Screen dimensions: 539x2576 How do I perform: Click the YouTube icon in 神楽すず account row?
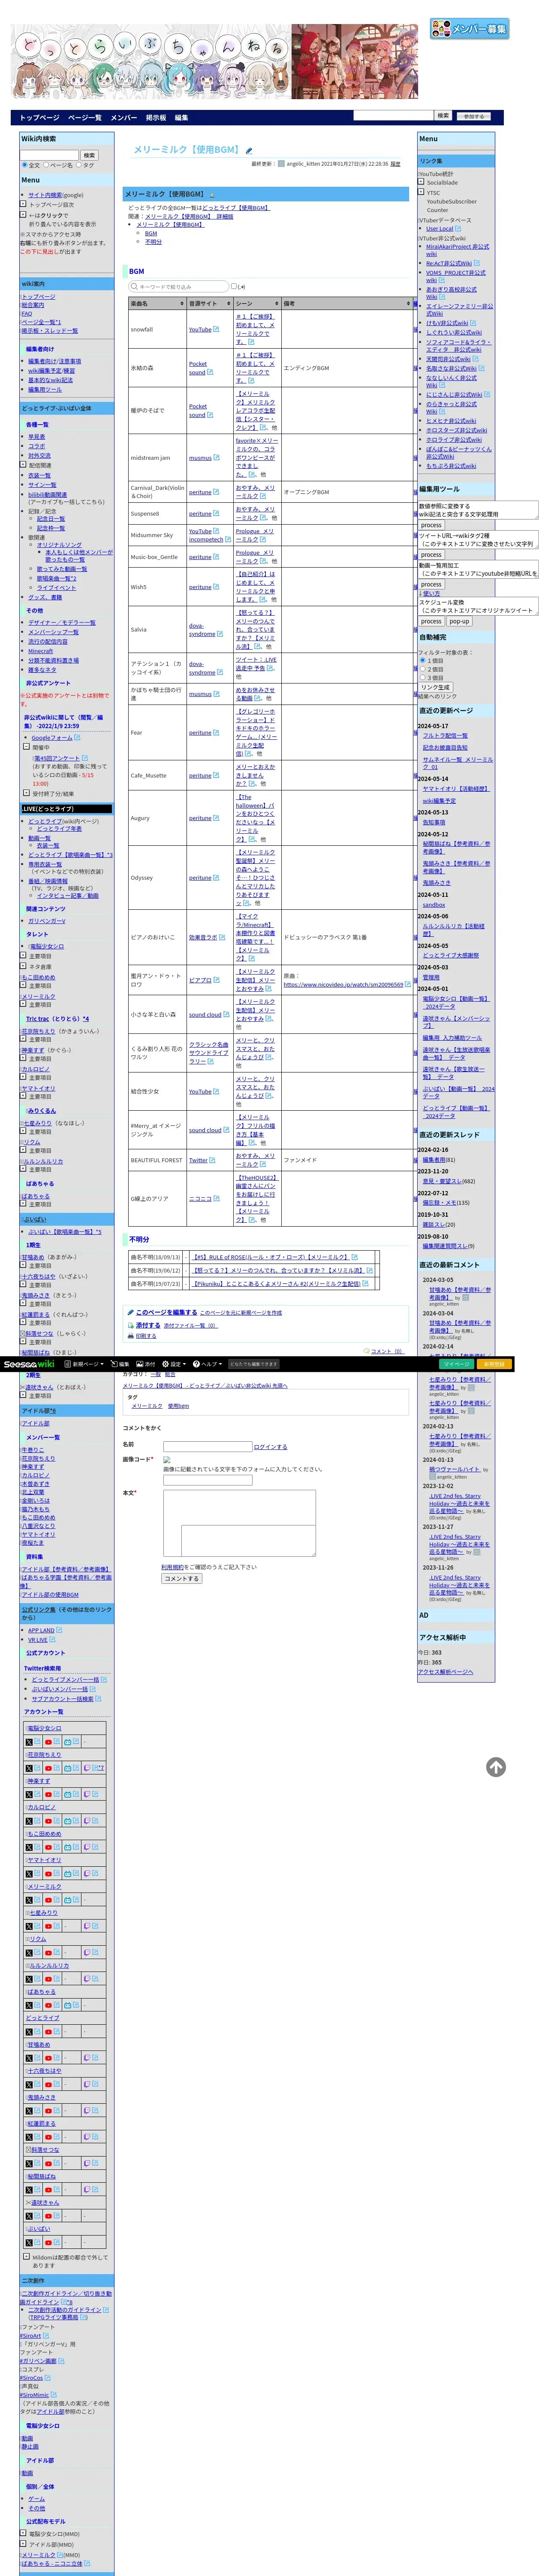pyautogui.click(x=48, y=1794)
